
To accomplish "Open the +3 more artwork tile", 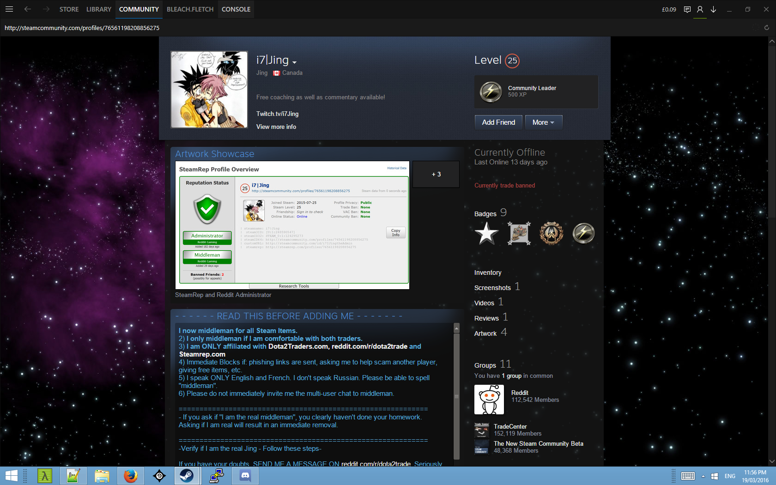I will (x=436, y=174).
